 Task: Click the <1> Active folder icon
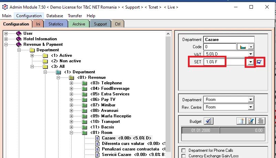coord(45,55)
